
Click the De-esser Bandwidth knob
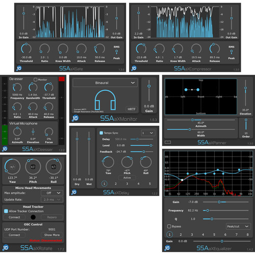click(x=33, y=87)
